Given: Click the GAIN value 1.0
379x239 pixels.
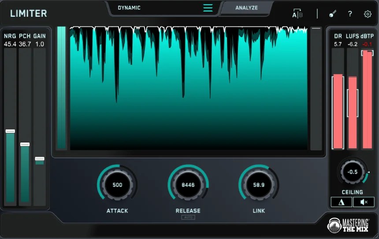Looking at the screenshot, I should 40,44.
